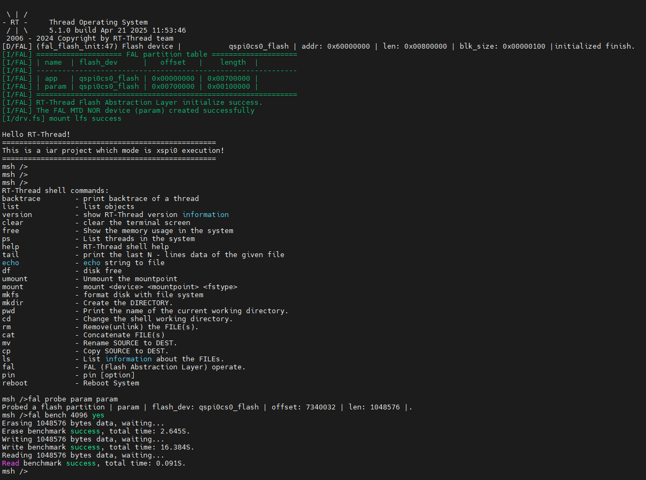This screenshot has height=480, width=646.
Task: Click 'RT-Thread shell commands:' heading
Action: tap(56, 191)
